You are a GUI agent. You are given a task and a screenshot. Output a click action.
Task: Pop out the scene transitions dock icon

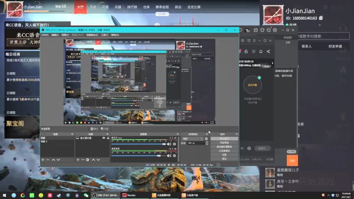[x=207, y=134]
